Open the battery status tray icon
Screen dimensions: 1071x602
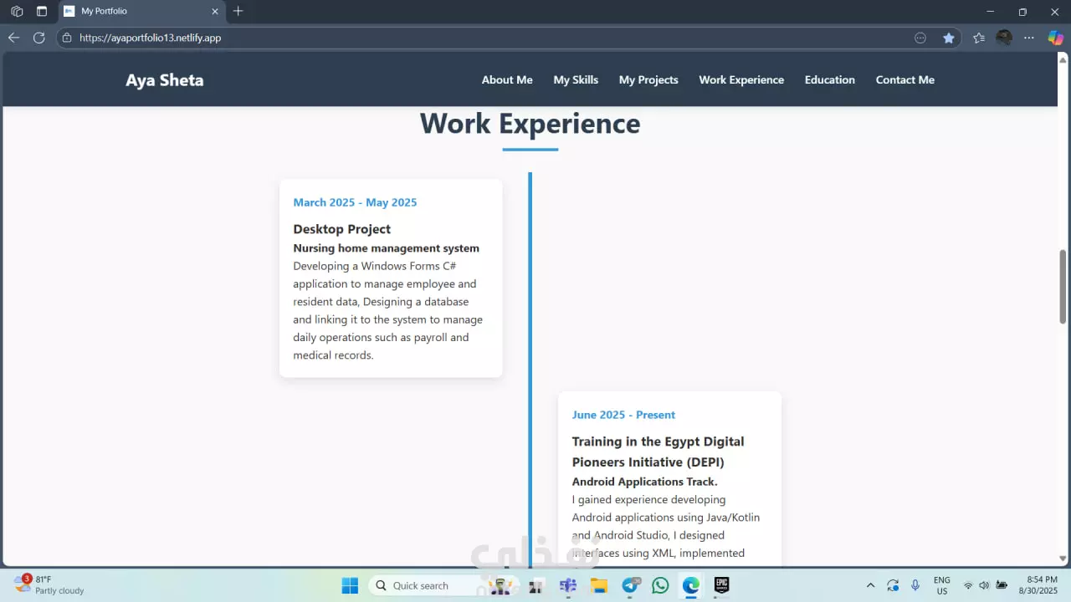pos(1001,585)
